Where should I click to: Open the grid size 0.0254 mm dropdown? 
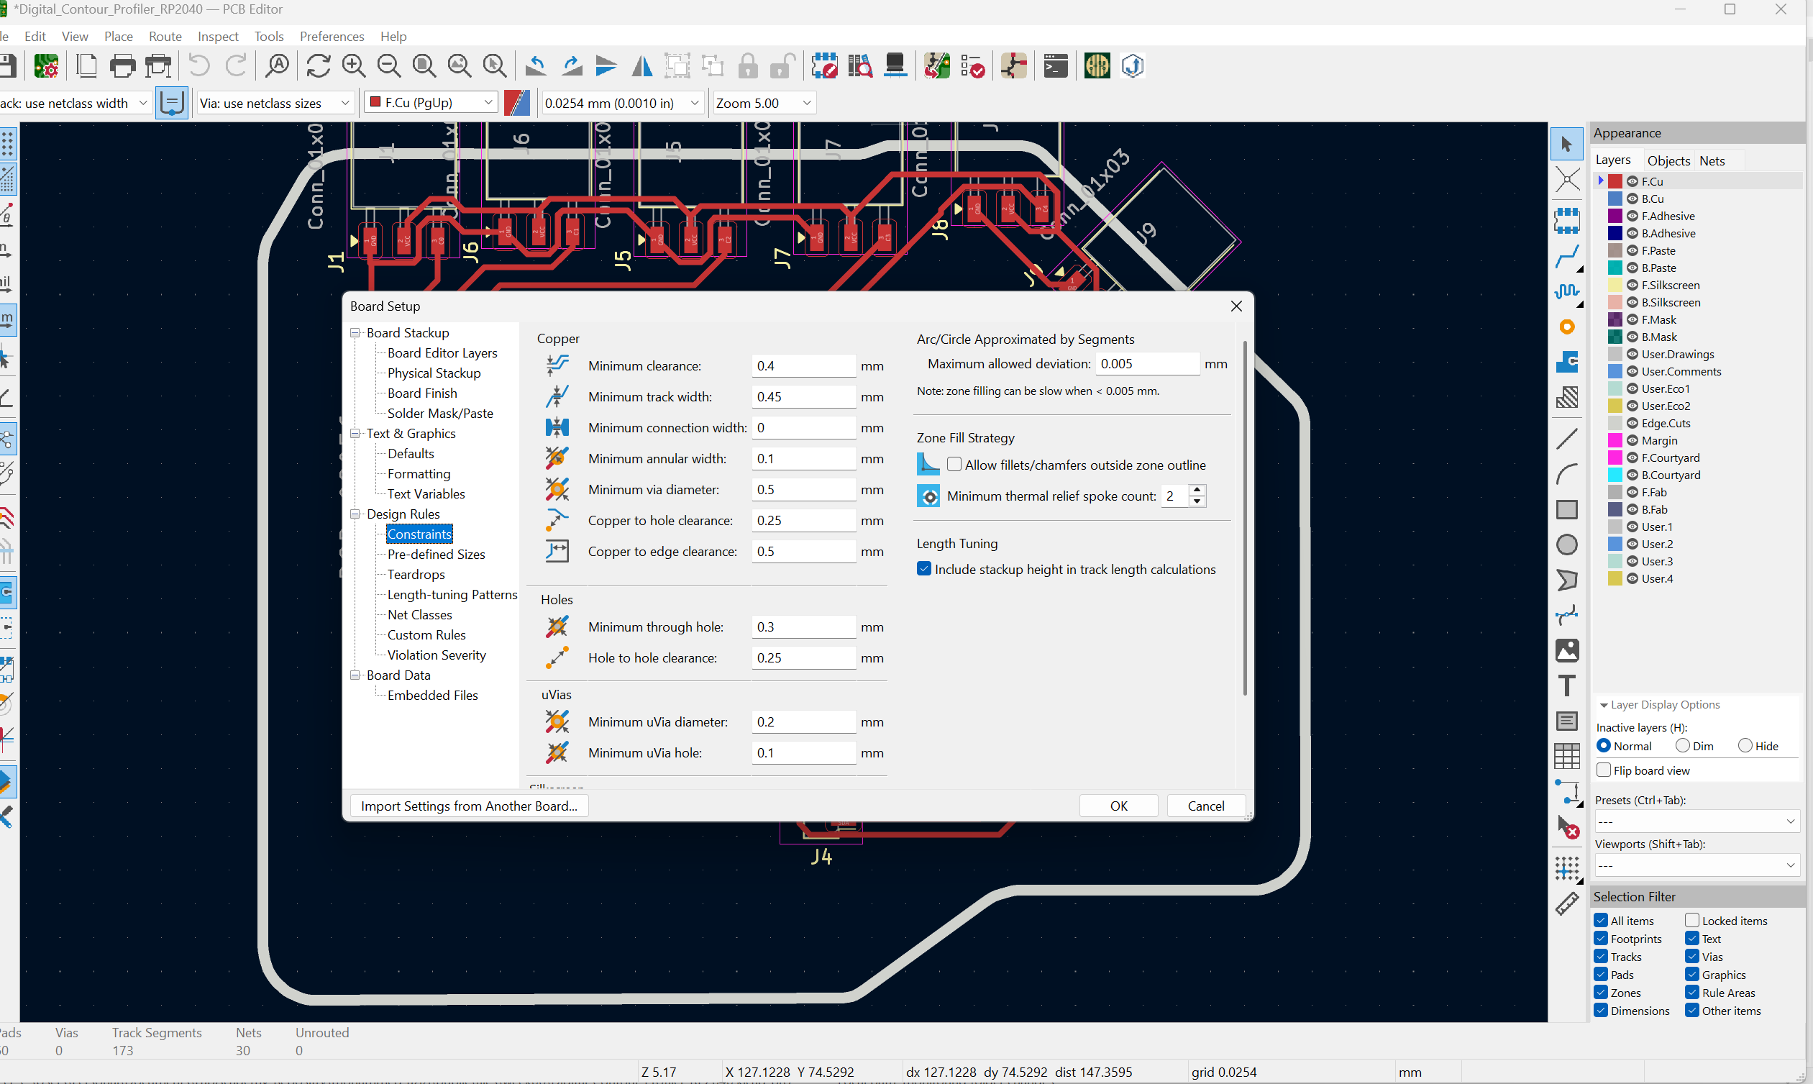click(x=622, y=103)
